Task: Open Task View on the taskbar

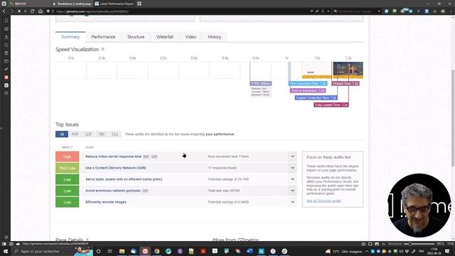Action: 110,251
